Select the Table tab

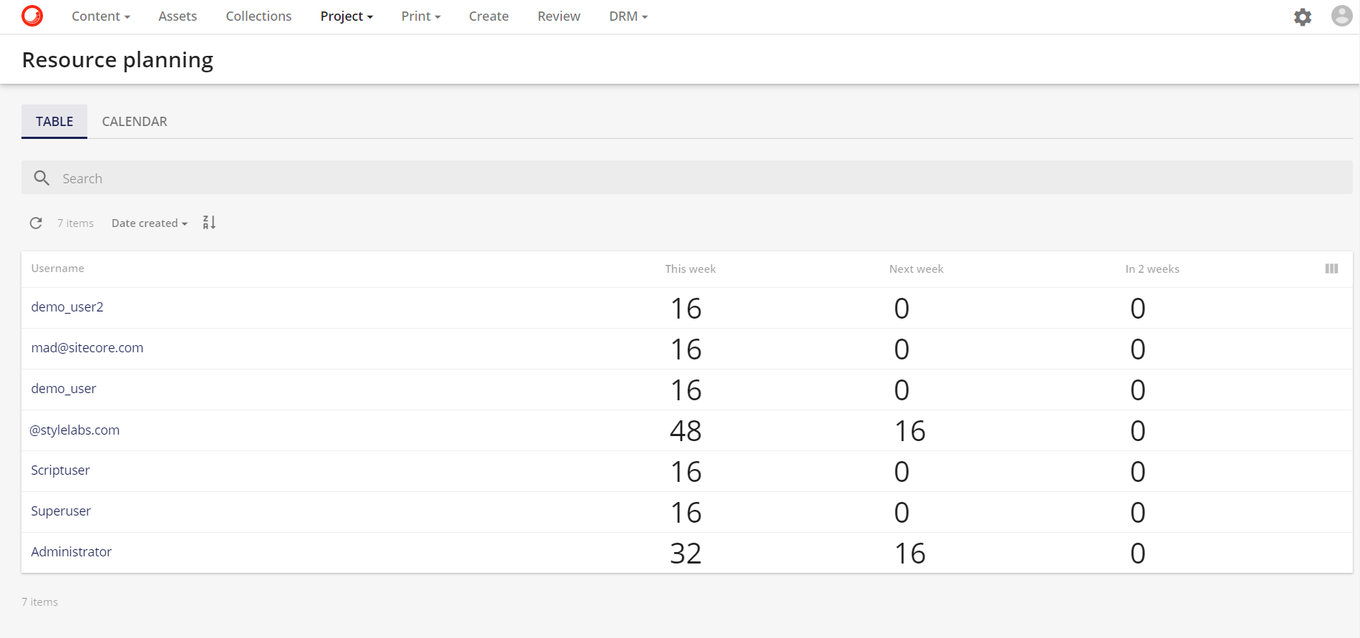(54, 122)
